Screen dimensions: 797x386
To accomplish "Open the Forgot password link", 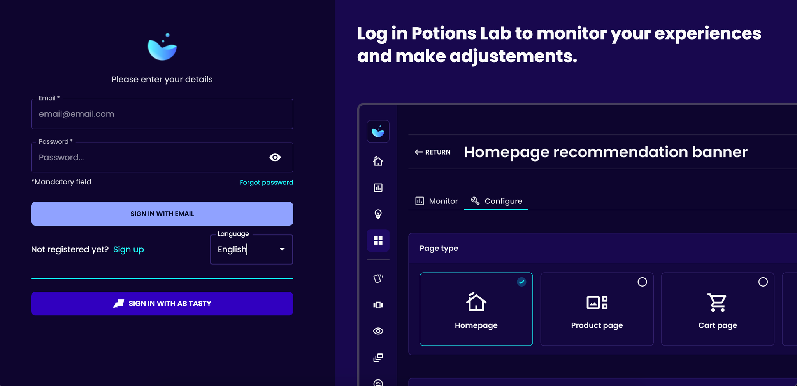I will point(266,182).
